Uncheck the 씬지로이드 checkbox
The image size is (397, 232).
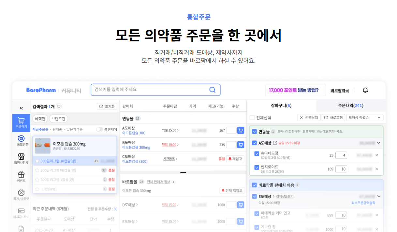(x=257, y=167)
